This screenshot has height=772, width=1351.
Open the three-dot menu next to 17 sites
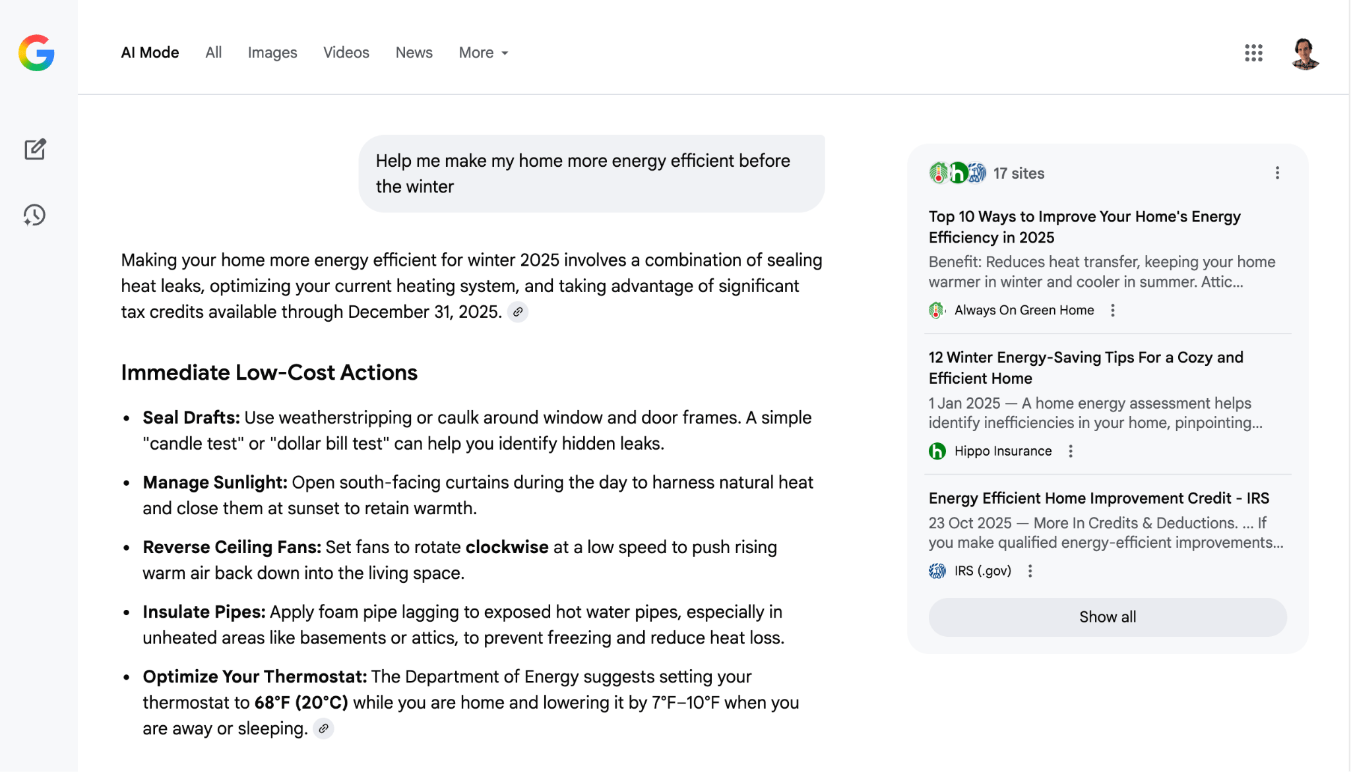pos(1277,173)
